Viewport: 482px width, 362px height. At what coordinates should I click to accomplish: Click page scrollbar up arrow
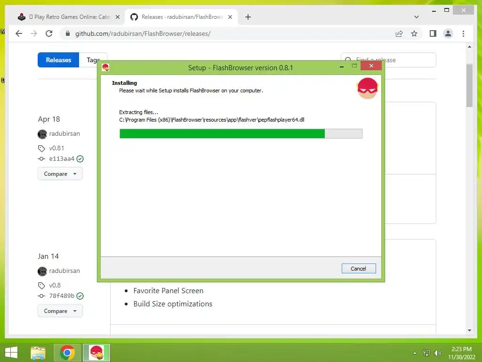click(469, 47)
